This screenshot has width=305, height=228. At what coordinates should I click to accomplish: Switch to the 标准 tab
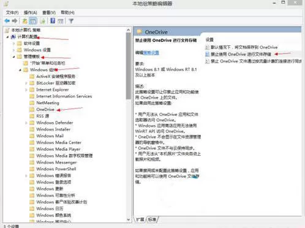point(152,219)
